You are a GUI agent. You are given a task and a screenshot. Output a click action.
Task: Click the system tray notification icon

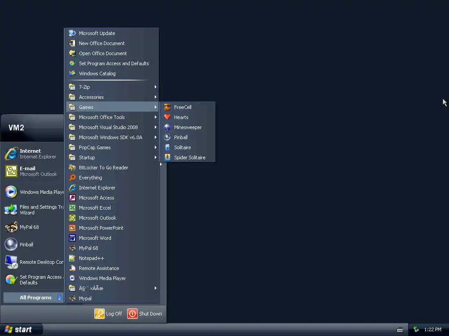point(416,329)
